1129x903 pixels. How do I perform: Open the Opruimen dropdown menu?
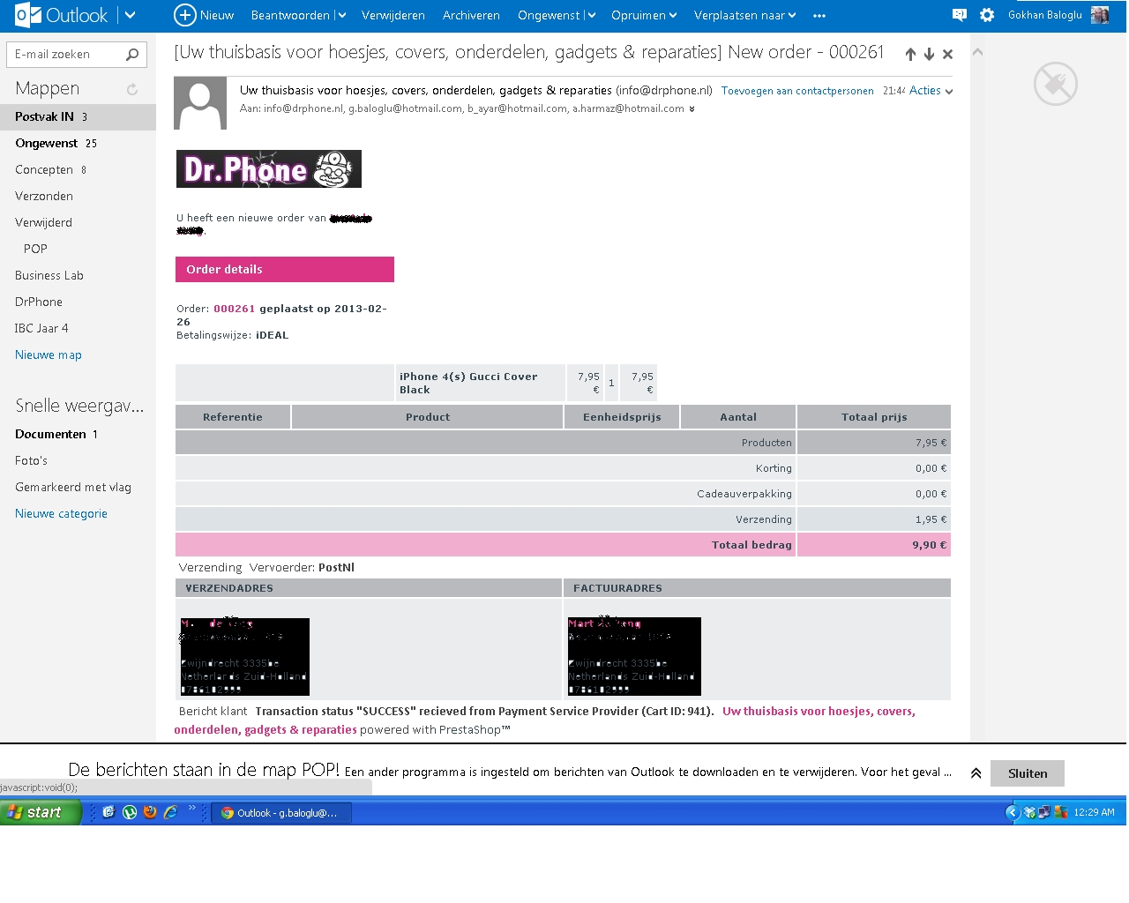[x=644, y=16]
